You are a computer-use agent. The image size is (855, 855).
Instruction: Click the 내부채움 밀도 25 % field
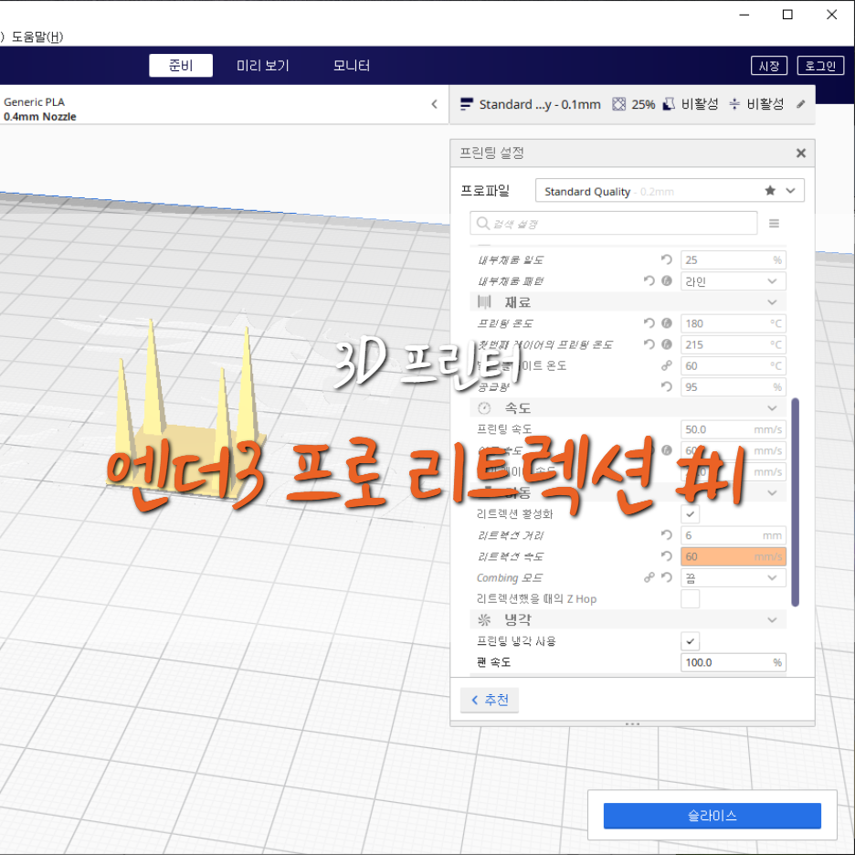733,259
